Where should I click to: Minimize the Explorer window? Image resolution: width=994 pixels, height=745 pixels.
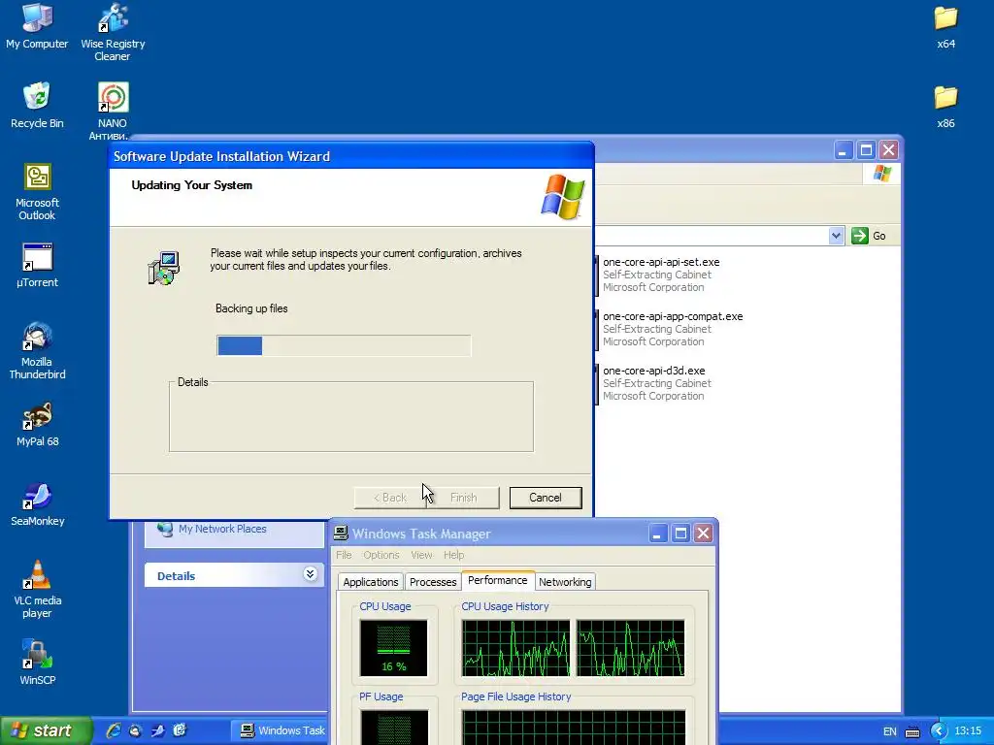click(x=843, y=150)
